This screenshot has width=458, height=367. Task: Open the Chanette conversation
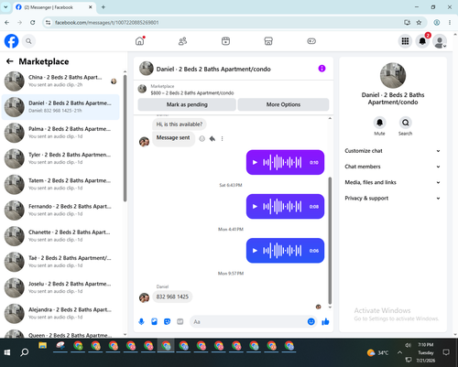[x=60, y=236]
